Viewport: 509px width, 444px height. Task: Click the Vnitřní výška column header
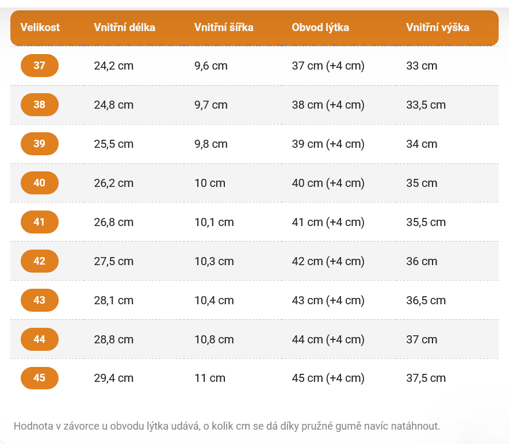(438, 27)
